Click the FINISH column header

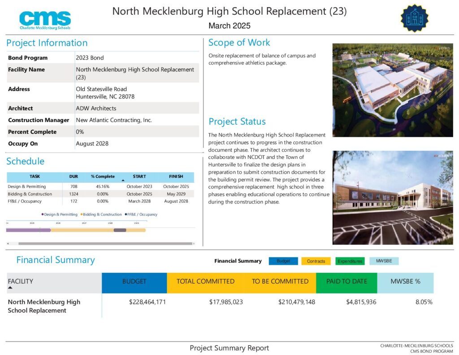pyautogui.click(x=176, y=176)
